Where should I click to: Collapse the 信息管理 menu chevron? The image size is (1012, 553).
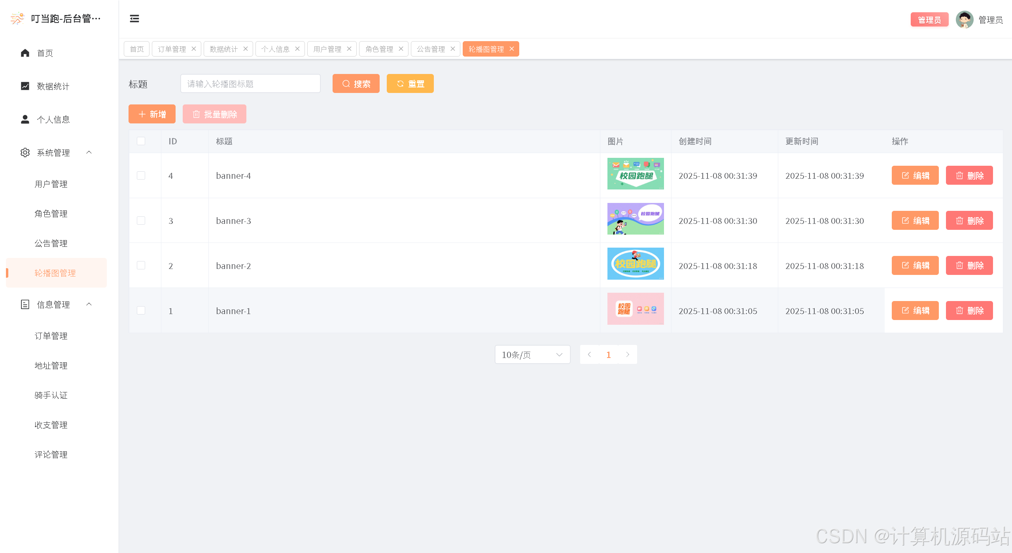point(89,304)
